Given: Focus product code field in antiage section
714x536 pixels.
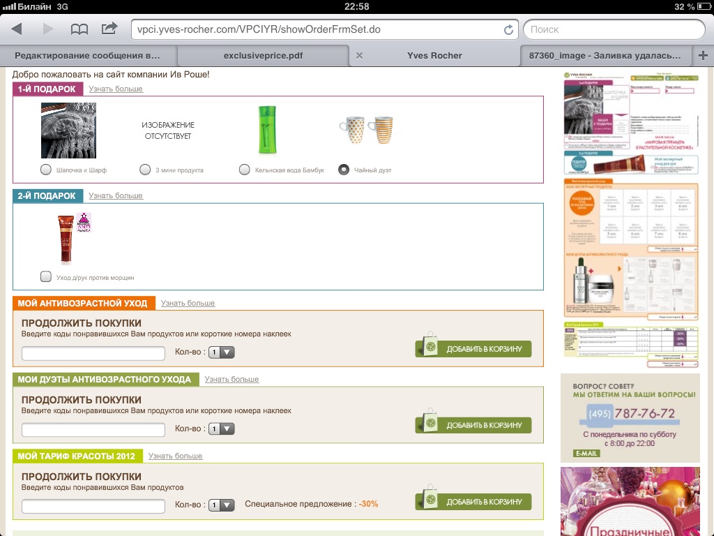Looking at the screenshot, I should tap(93, 352).
